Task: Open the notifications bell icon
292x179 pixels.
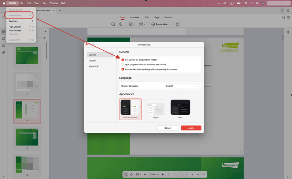Action: [288, 11]
